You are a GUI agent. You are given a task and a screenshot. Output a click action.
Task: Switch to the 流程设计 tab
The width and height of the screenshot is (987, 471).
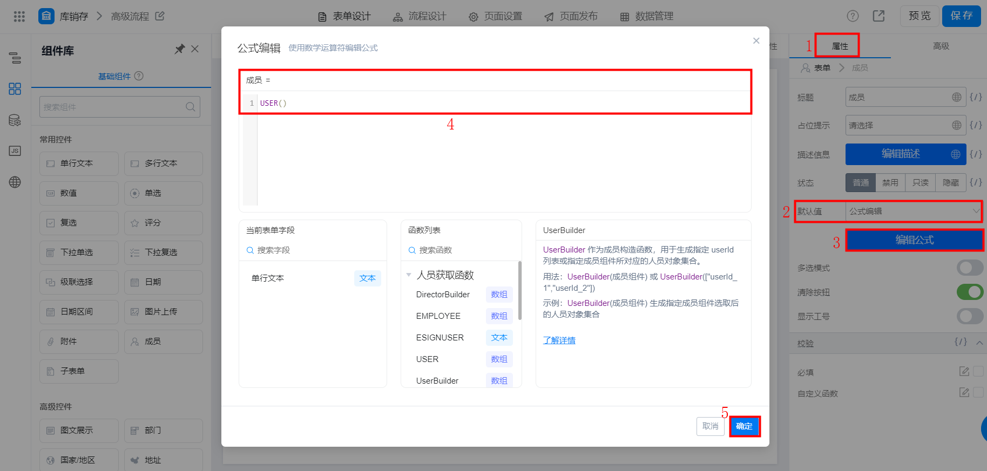420,16
